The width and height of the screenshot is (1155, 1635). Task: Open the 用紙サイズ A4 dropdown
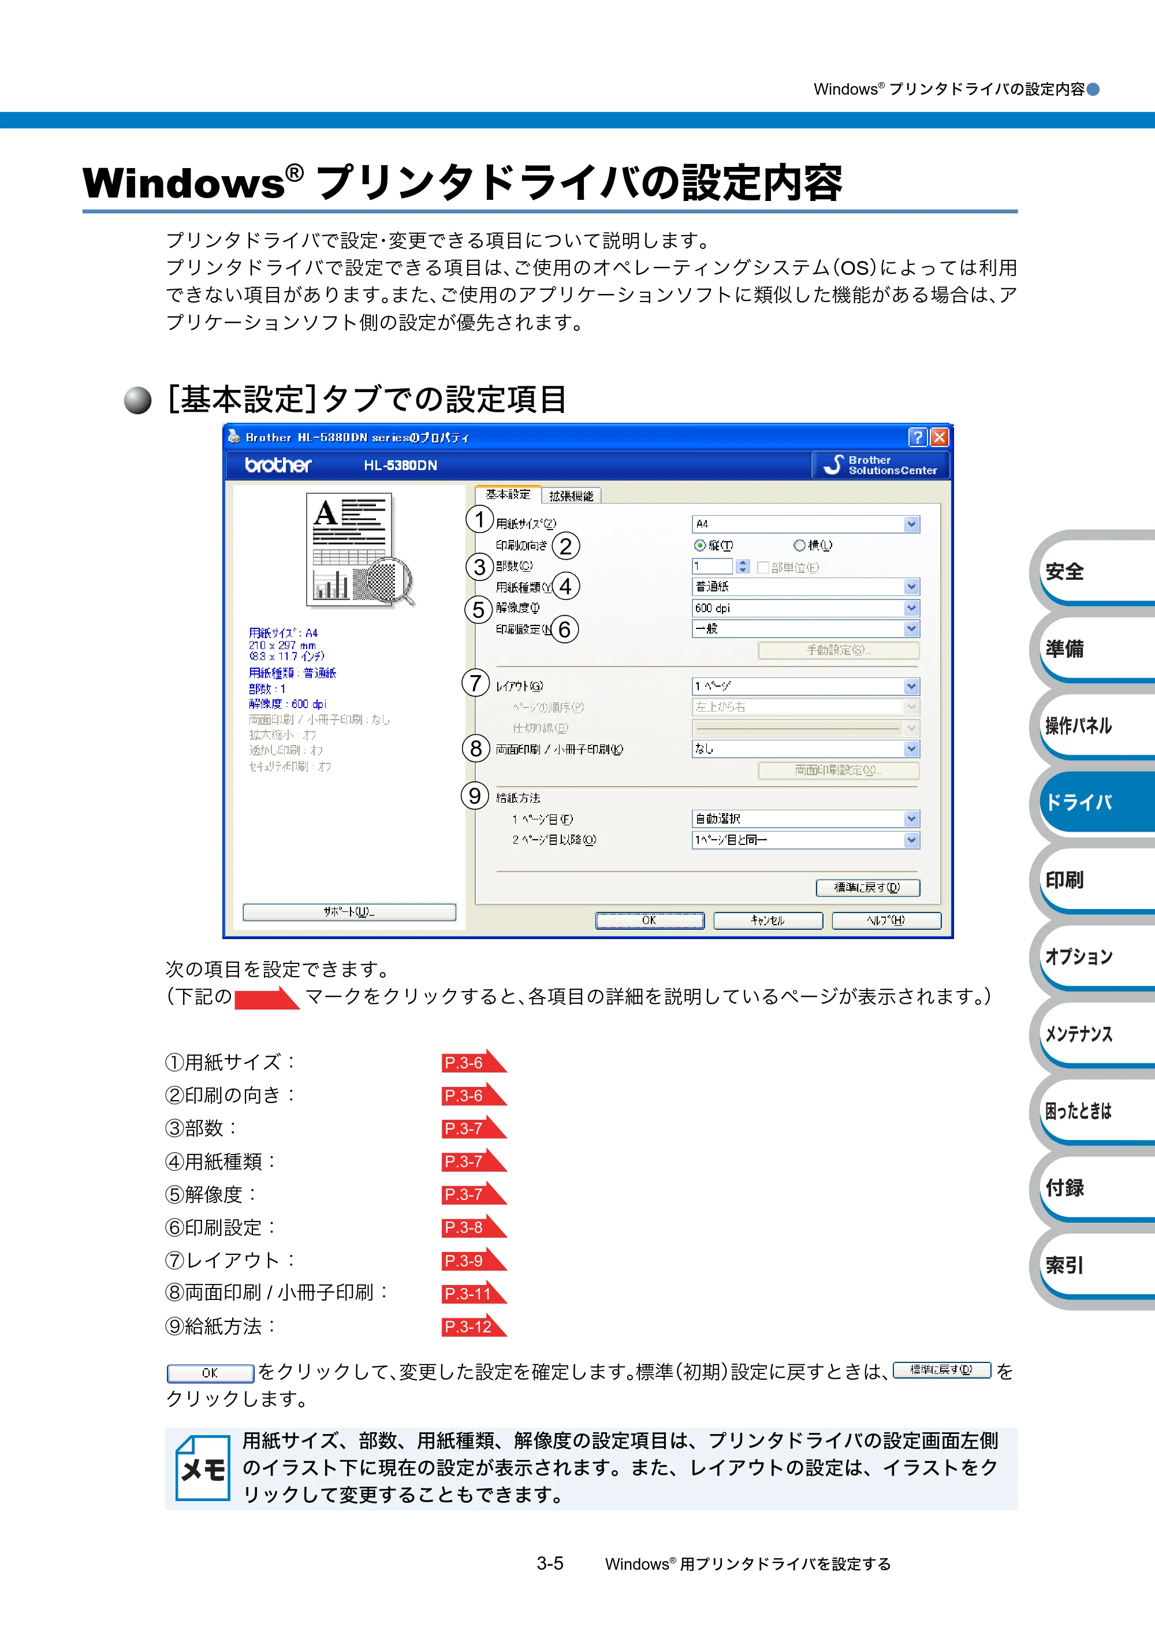[806, 524]
